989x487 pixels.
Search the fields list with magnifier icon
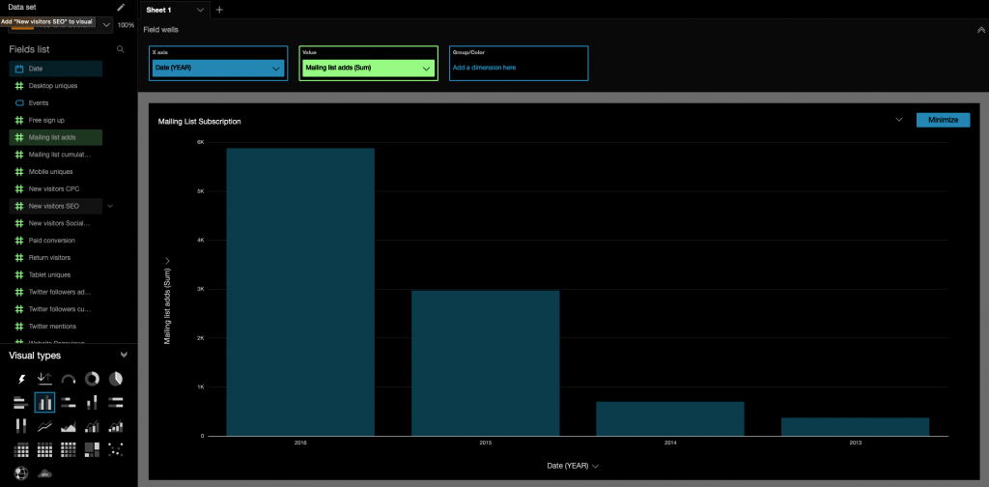click(x=121, y=48)
